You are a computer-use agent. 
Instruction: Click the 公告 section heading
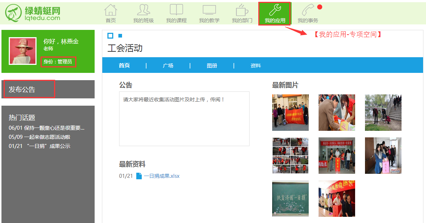point(126,85)
